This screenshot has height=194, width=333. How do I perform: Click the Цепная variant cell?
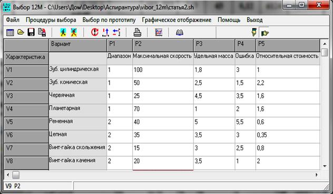click(78, 137)
